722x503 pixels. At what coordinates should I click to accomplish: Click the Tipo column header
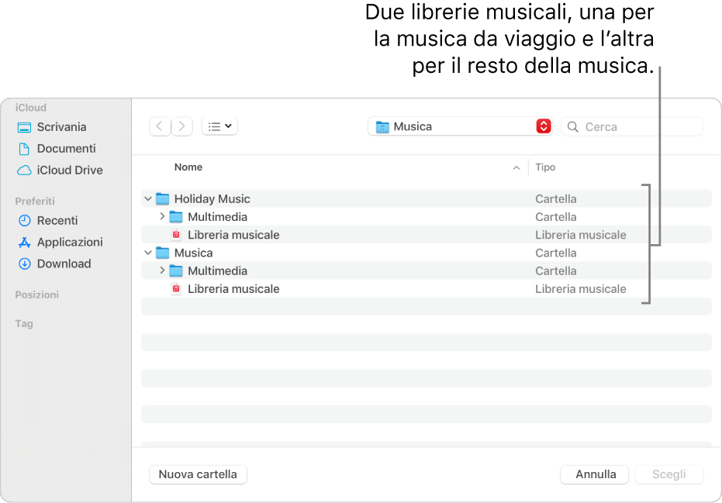pos(545,167)
